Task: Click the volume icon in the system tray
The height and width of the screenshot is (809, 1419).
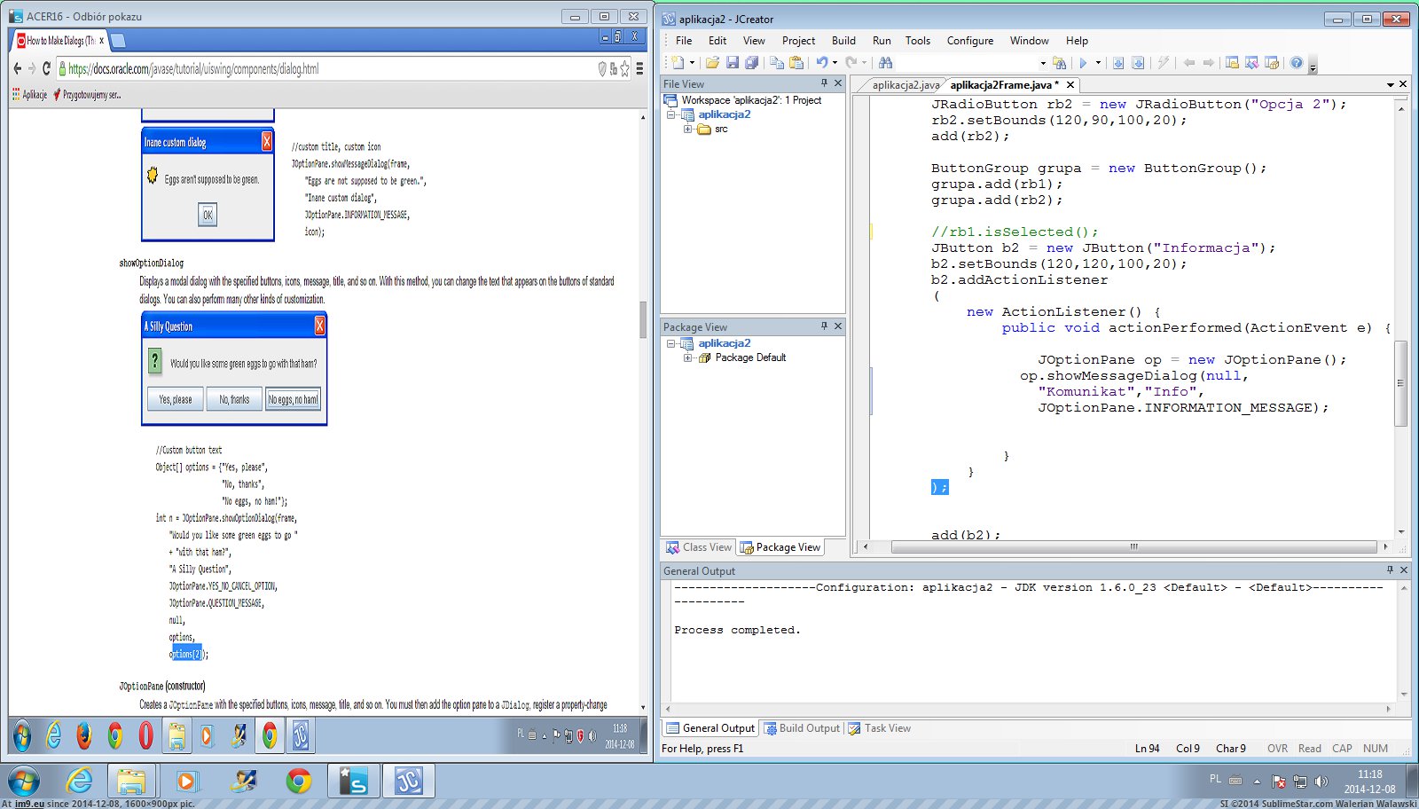Action: click(x=1321, y=782)
